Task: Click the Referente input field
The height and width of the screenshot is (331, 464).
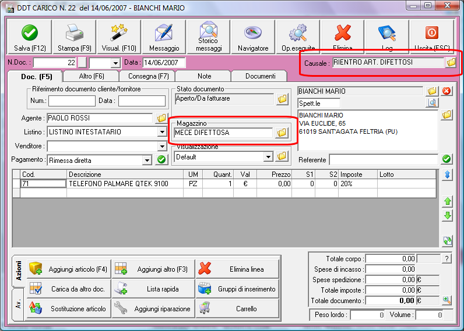Action: point(384,159)
